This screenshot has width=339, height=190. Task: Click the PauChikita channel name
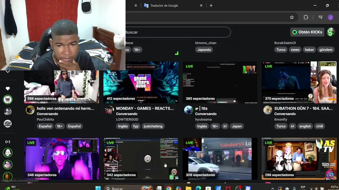(x=45, y=119)
